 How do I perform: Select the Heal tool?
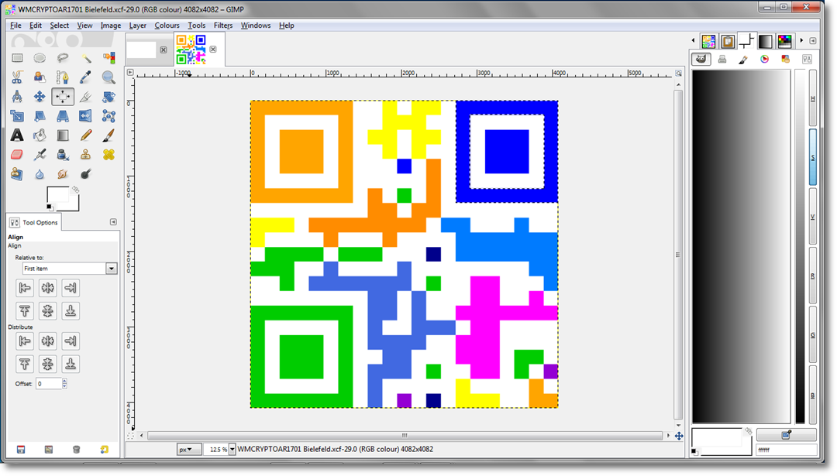pyautogui.click(x=108, y=155)
